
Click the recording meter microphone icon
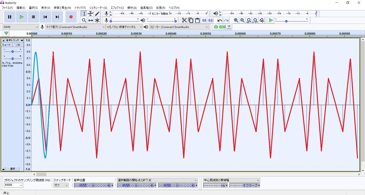pos(106,13)
